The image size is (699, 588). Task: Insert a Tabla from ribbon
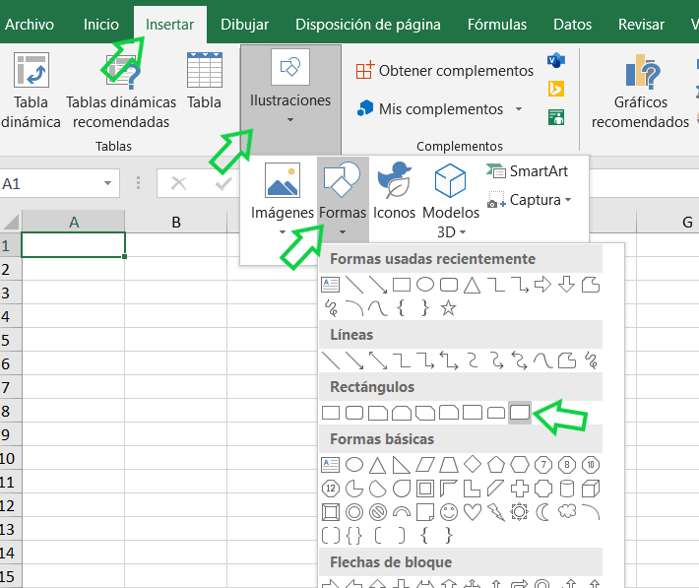[x=204, y=82]
